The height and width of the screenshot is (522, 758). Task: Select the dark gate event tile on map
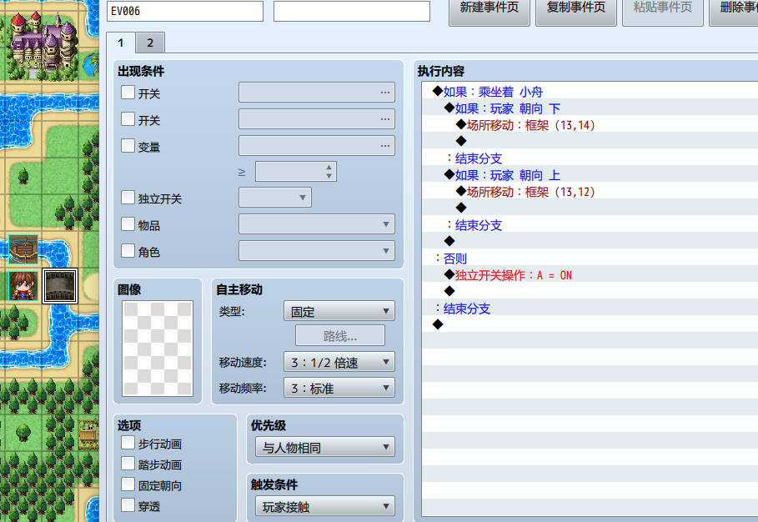coord(60,286)
